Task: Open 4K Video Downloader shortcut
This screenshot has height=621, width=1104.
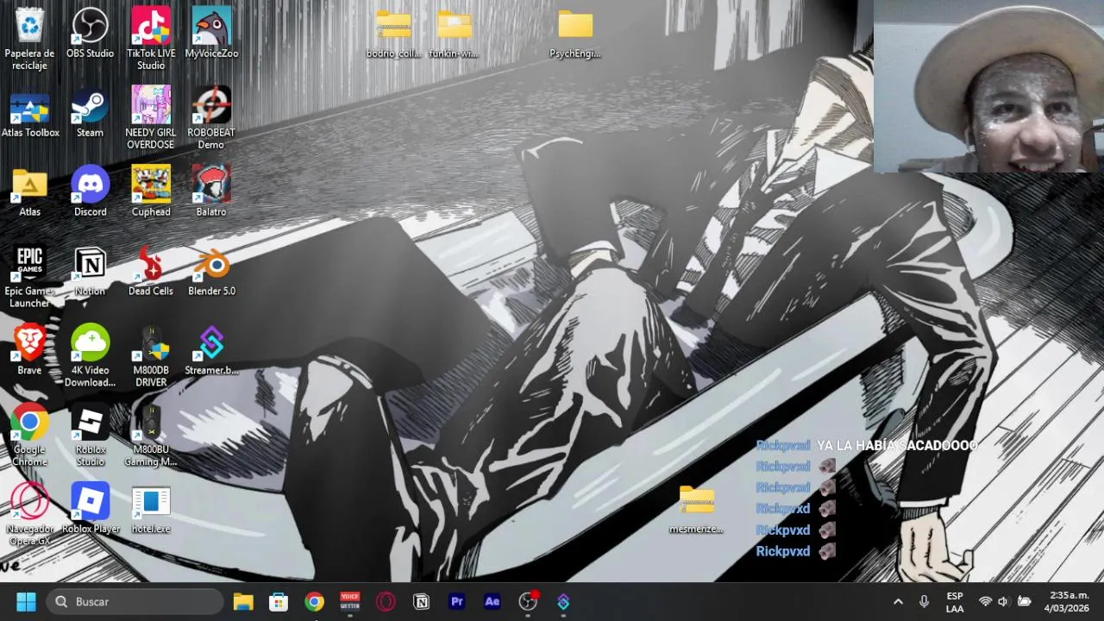Action: pyautogui.click(x=90, y=356)
